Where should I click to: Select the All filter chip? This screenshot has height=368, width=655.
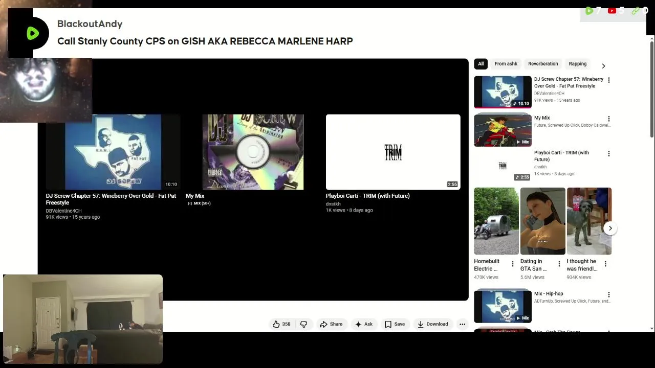pyautogui.click(x=481, y=64)
